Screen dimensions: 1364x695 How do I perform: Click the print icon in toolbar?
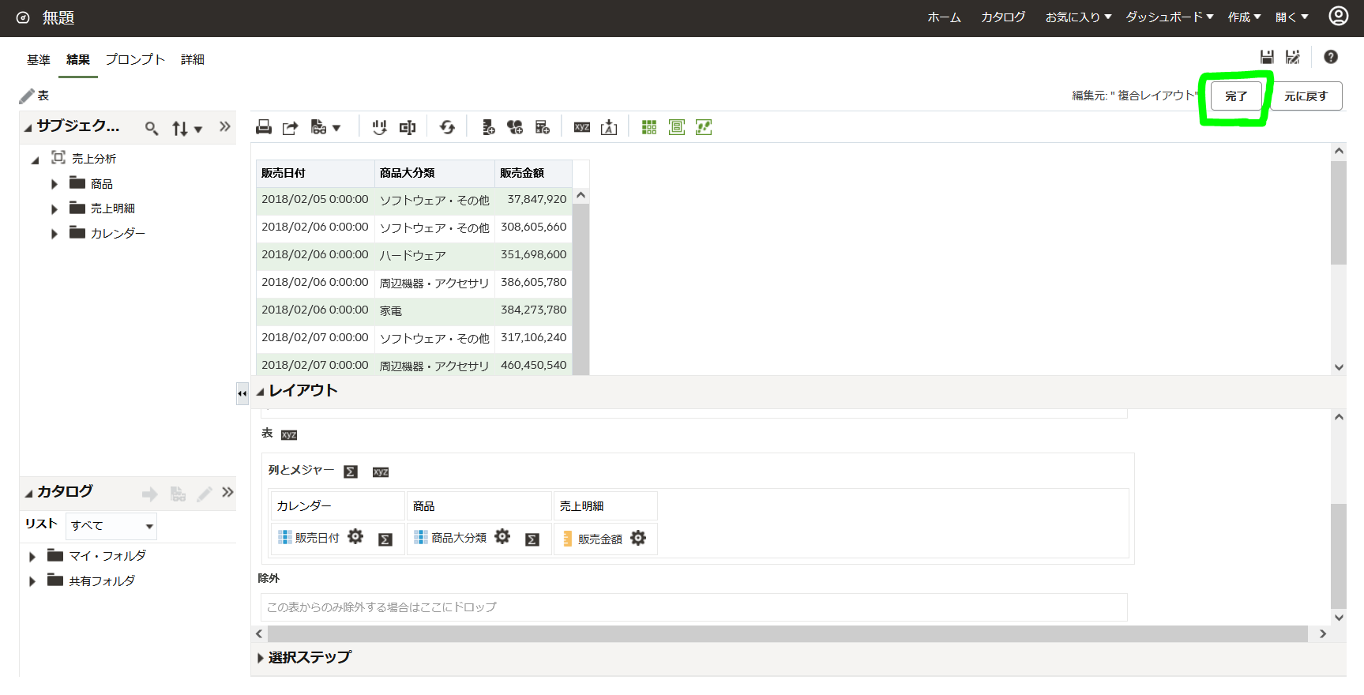coord(264,127)
